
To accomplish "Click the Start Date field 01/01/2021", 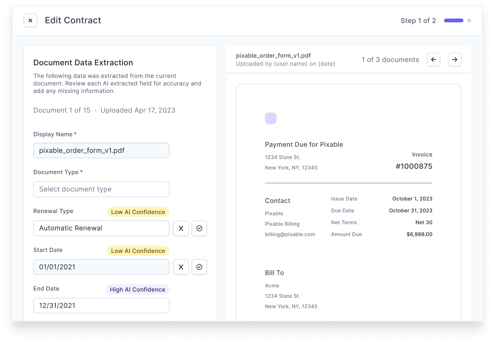I will click(101, 267).
